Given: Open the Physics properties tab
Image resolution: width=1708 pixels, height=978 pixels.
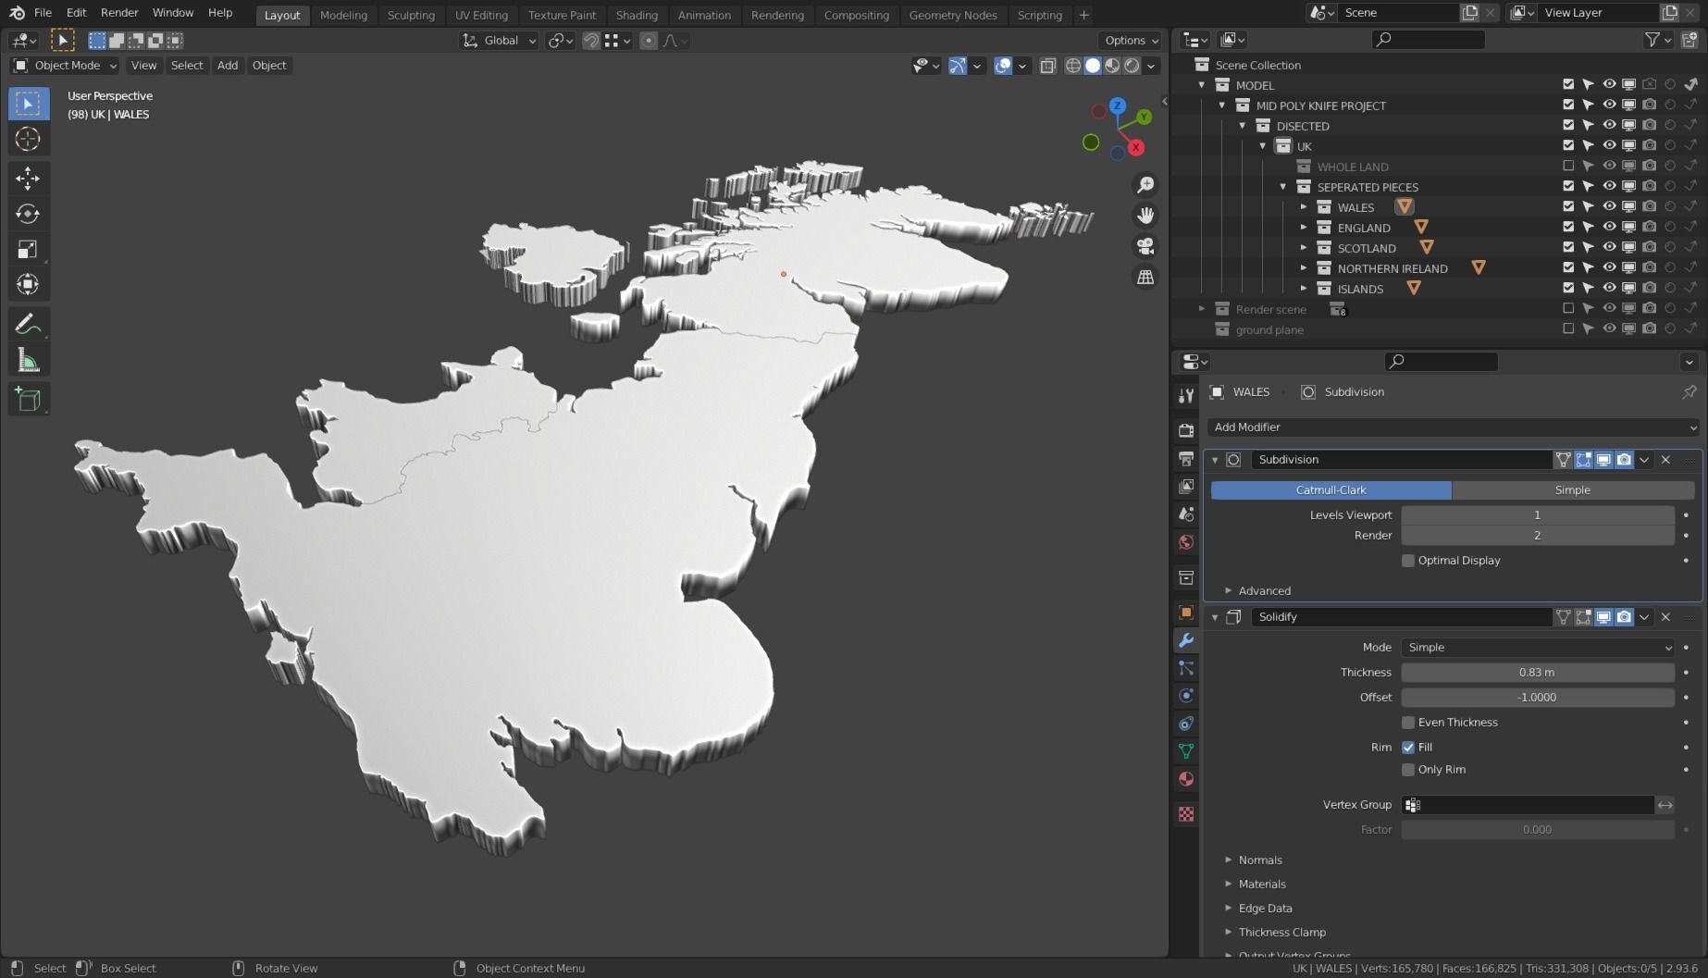Looking at the screenshot, I should click(x=1186, y=696).
